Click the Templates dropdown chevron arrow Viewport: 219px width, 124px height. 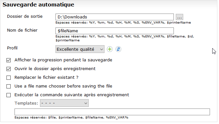click(86, 103)
